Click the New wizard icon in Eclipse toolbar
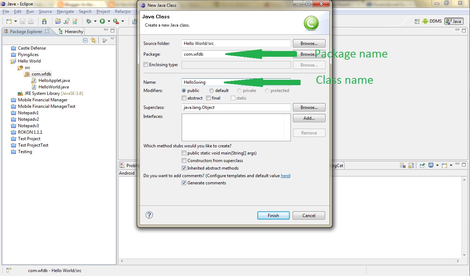The height and width of the screenshot is (276, 470). (x=9, y=21)
